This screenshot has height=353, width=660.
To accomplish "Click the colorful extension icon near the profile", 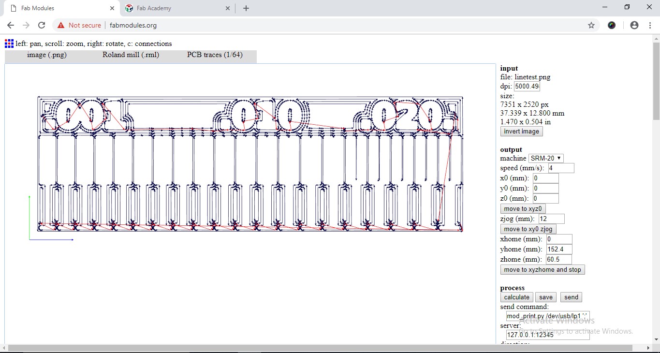I will 612,25.
